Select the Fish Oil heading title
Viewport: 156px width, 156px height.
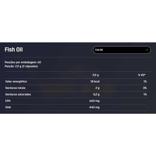14,50
